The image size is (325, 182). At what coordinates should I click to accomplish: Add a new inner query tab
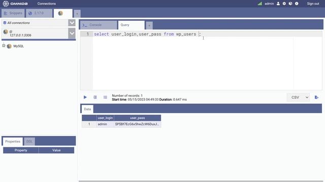(x=149, y=25)
